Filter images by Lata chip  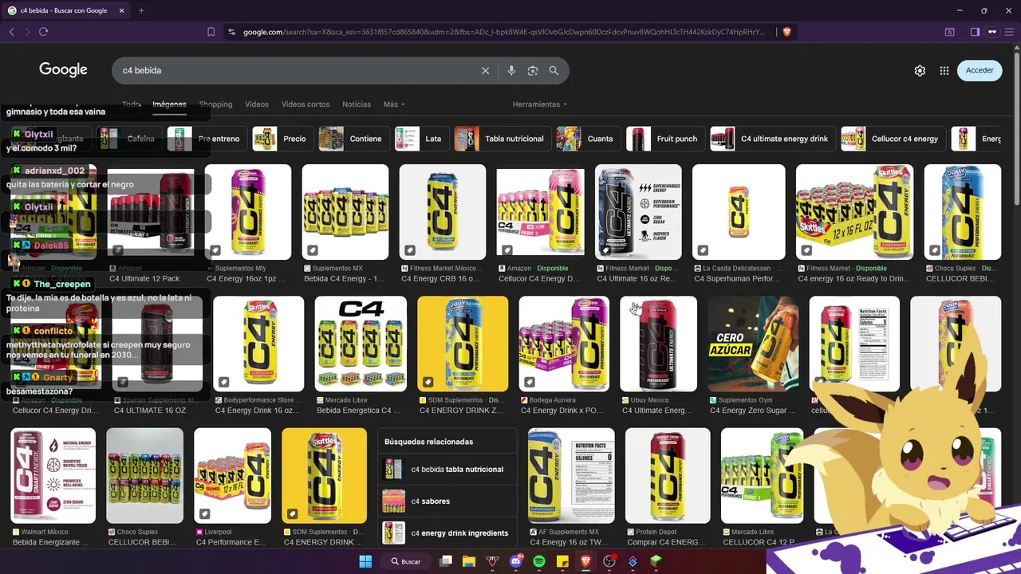421,139
